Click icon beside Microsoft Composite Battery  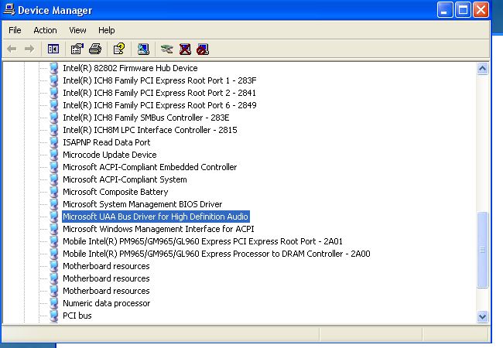[54, 192]
